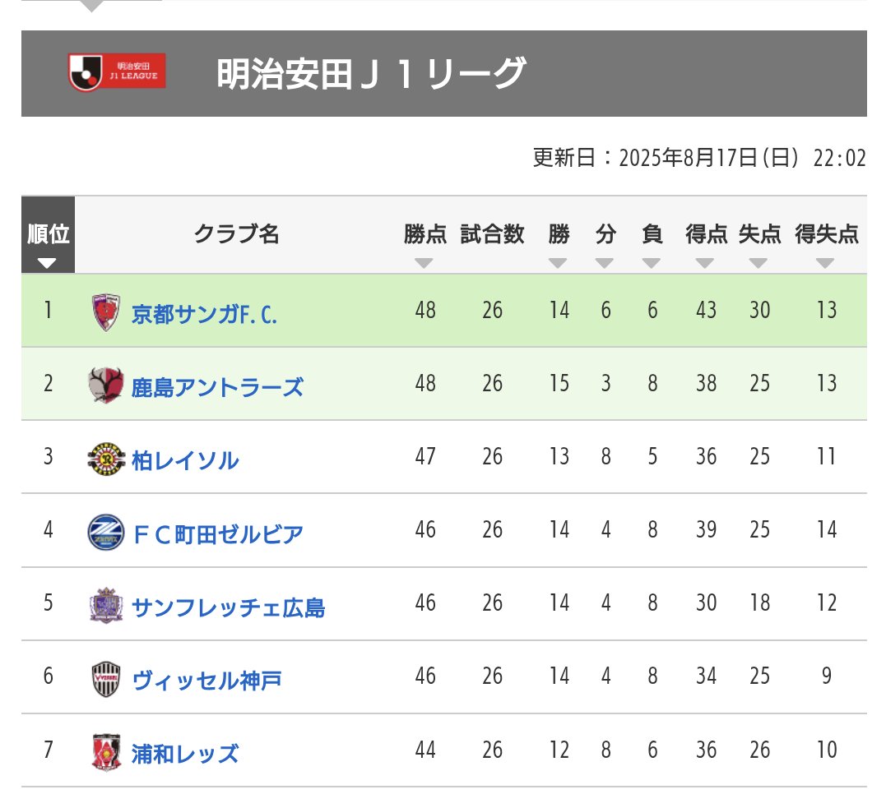Sort by 失点 goals conceded arrow
The height and width of the screenshot is (794, 886).
pos(758,264)
